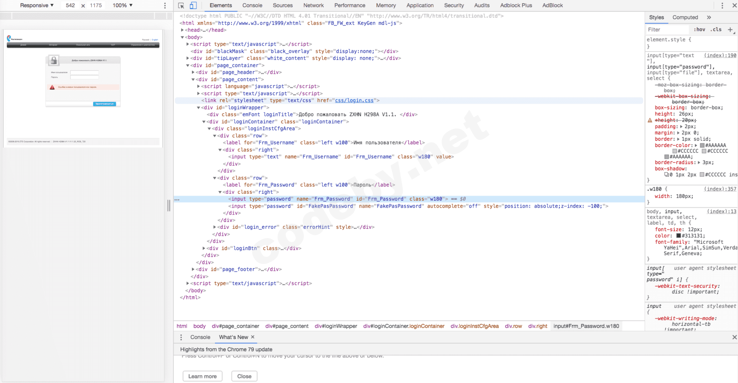Show more Styles sidebar tabs chevron
The width and height of the screenshot is (738, 383).
(x=709, y=18)
